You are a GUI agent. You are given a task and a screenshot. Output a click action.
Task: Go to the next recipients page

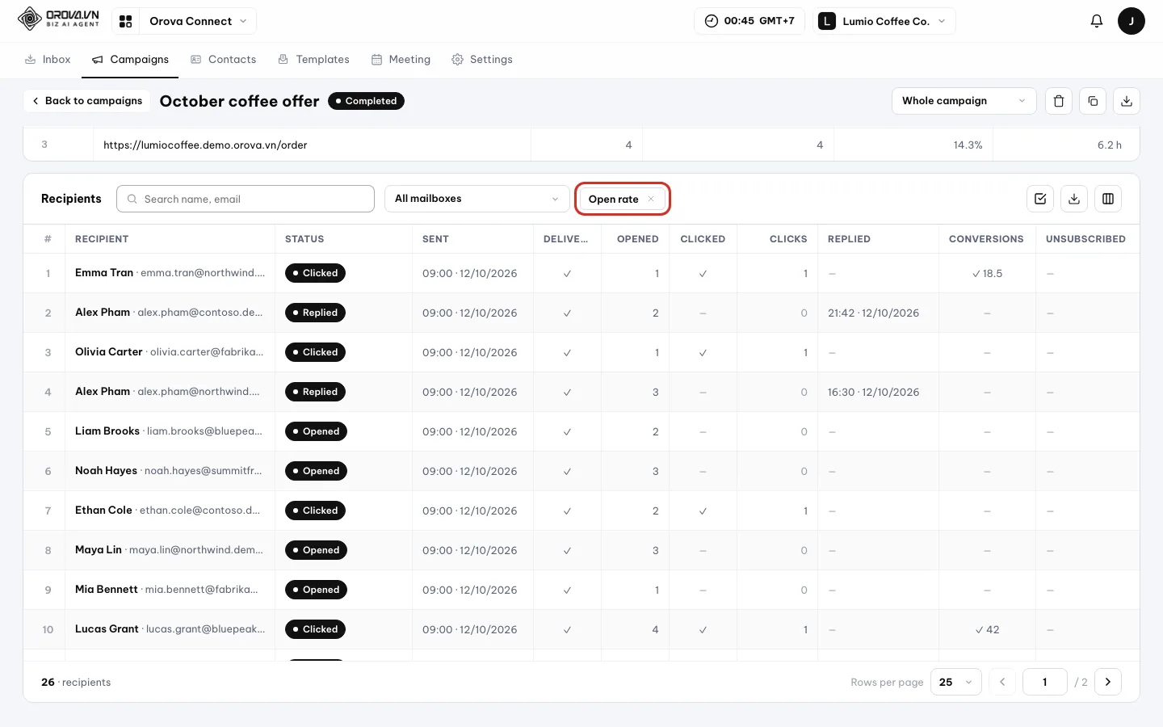[x=1108, y=682]
